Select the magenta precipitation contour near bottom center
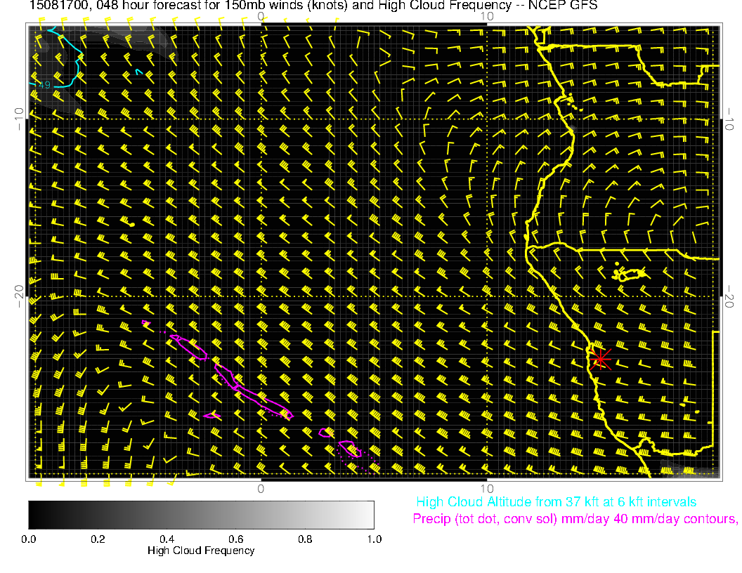Viewport: 742px width, 573px height. coord(349,449)
